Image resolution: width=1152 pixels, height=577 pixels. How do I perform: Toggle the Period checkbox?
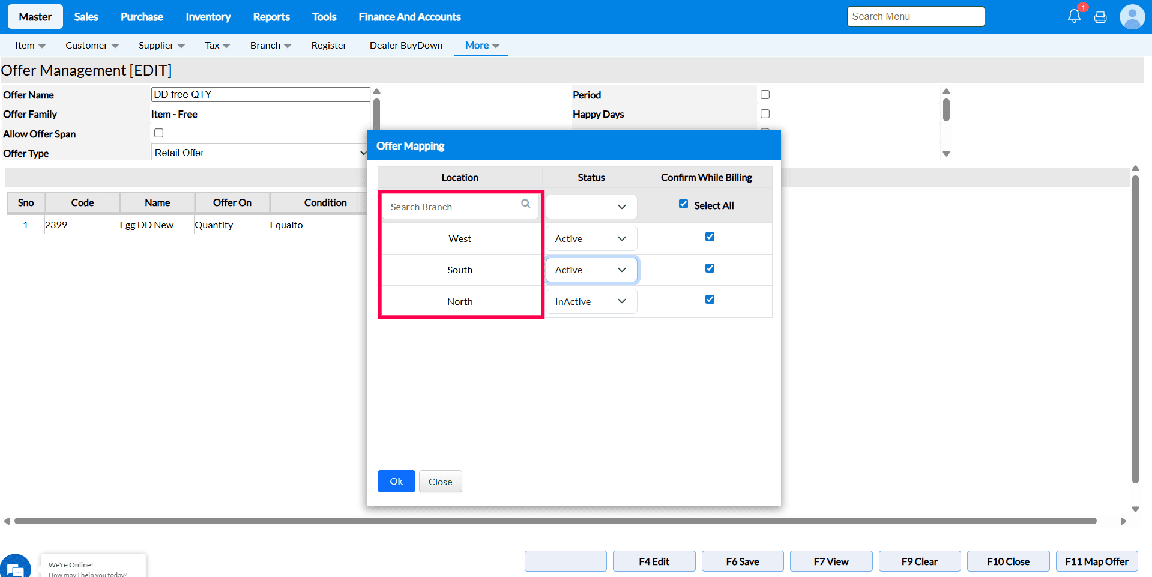pyautogui.click(x=765, y=94)
